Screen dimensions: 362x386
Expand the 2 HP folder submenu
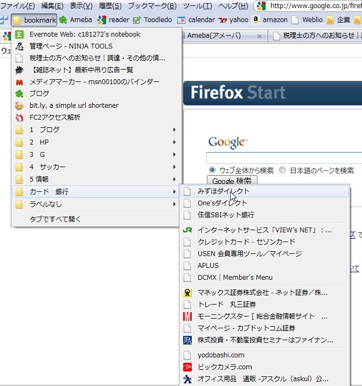pyautogui.click(x=175, y=142)
